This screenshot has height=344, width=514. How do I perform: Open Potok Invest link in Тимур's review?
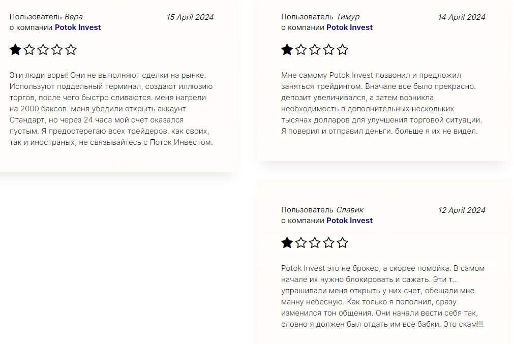(x=349, y=27)
